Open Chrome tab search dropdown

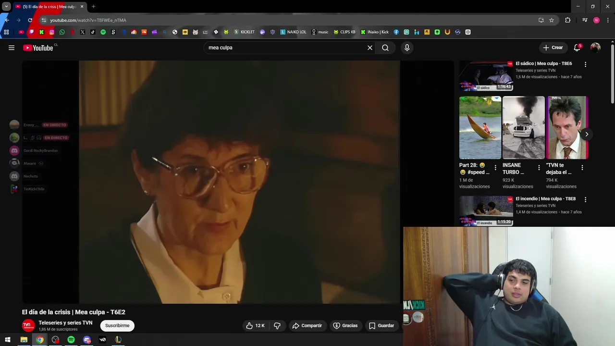click(6, 7)
